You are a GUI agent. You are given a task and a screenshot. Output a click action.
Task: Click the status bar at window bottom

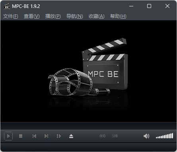[x=88, y=147]
